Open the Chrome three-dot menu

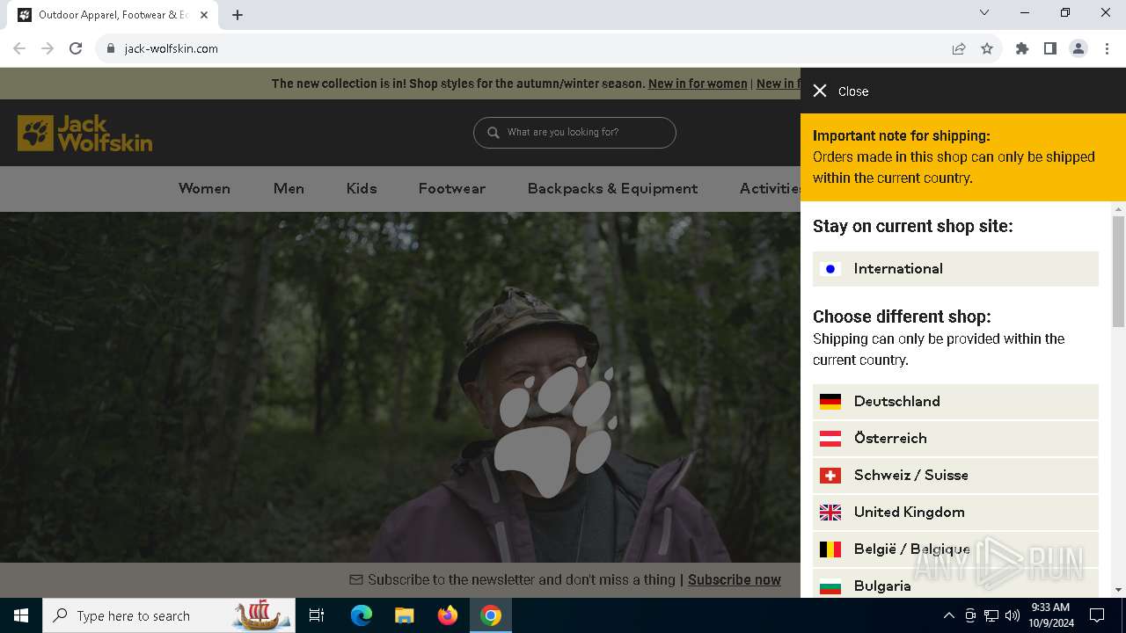click(1107, 48)
